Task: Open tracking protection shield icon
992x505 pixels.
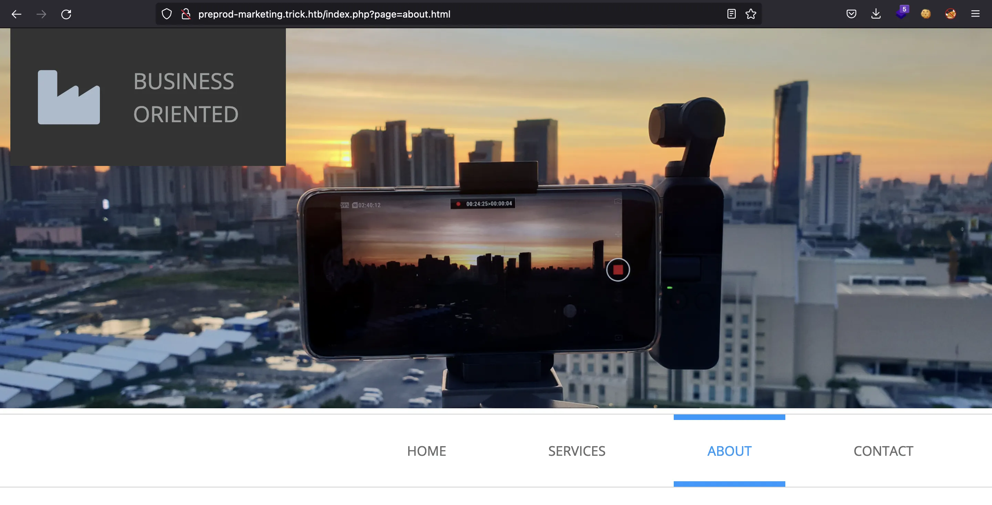Action: coord(166,14)
